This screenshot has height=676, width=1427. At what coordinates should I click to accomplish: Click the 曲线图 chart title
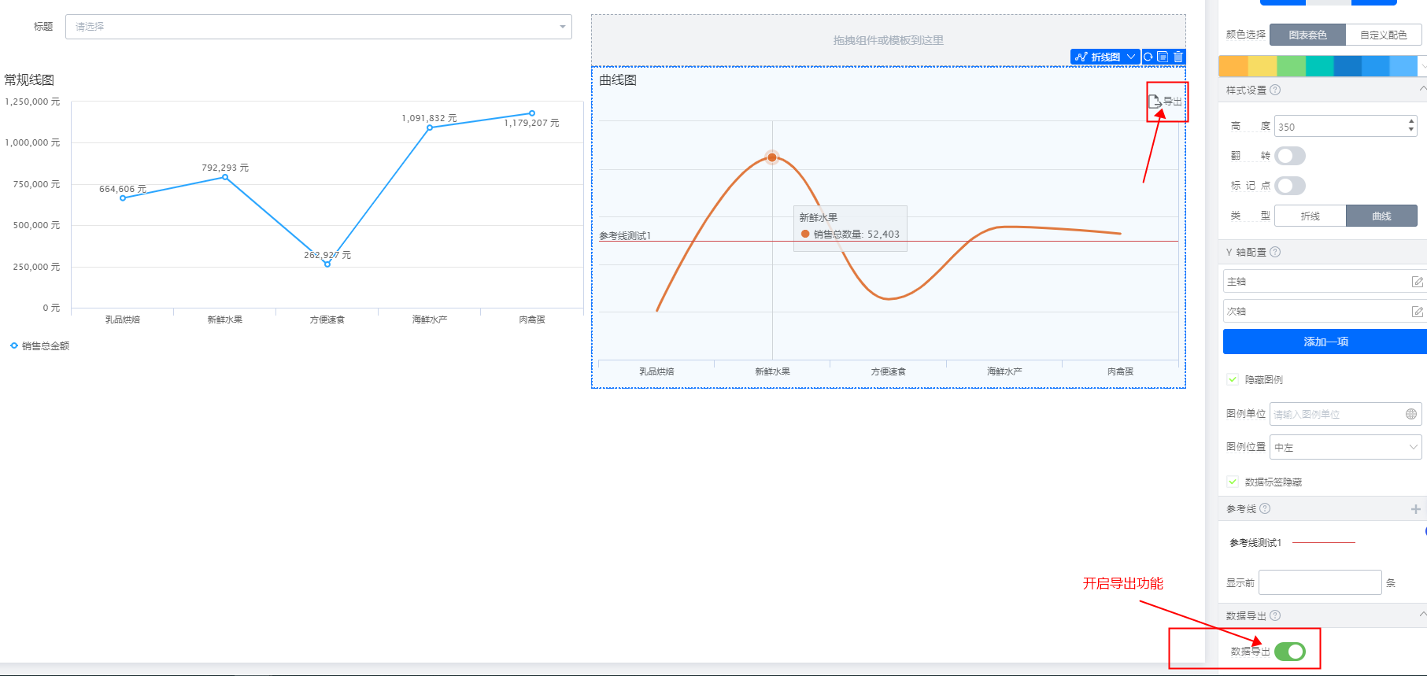click(618, 79)
